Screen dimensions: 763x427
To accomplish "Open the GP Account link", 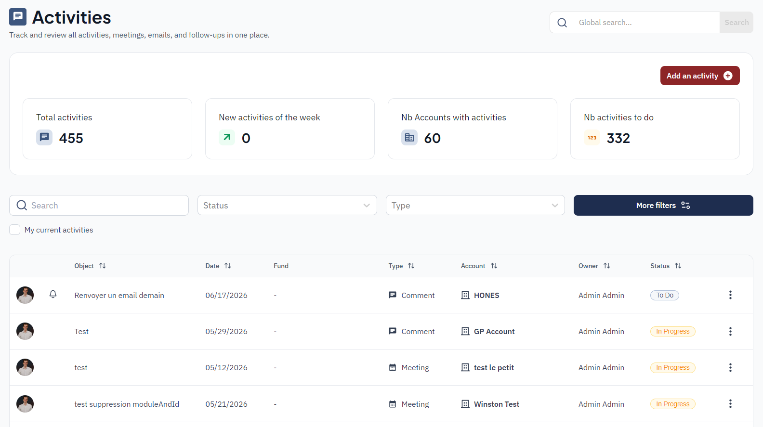I will [x=494, y=331].
